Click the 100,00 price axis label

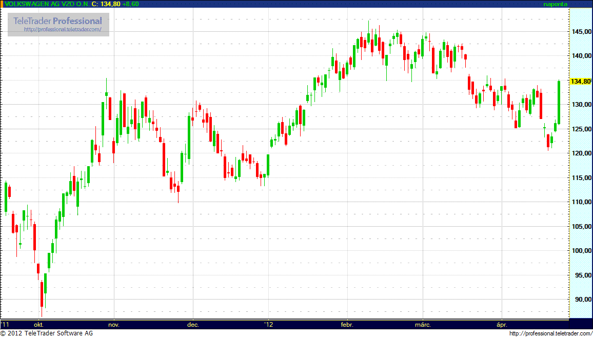coord(581,251)
